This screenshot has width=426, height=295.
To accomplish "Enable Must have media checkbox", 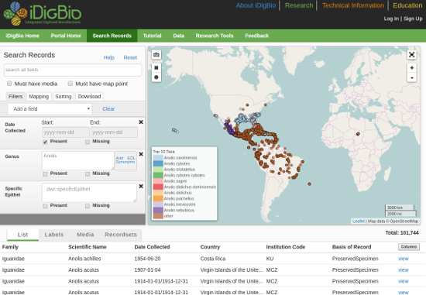I will click(9, 84).
